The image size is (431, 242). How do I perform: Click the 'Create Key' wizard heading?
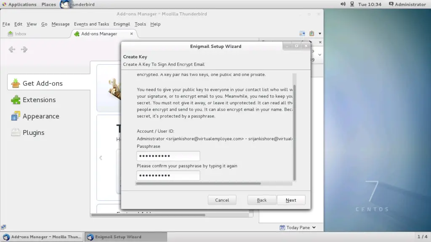pos(135,57)
